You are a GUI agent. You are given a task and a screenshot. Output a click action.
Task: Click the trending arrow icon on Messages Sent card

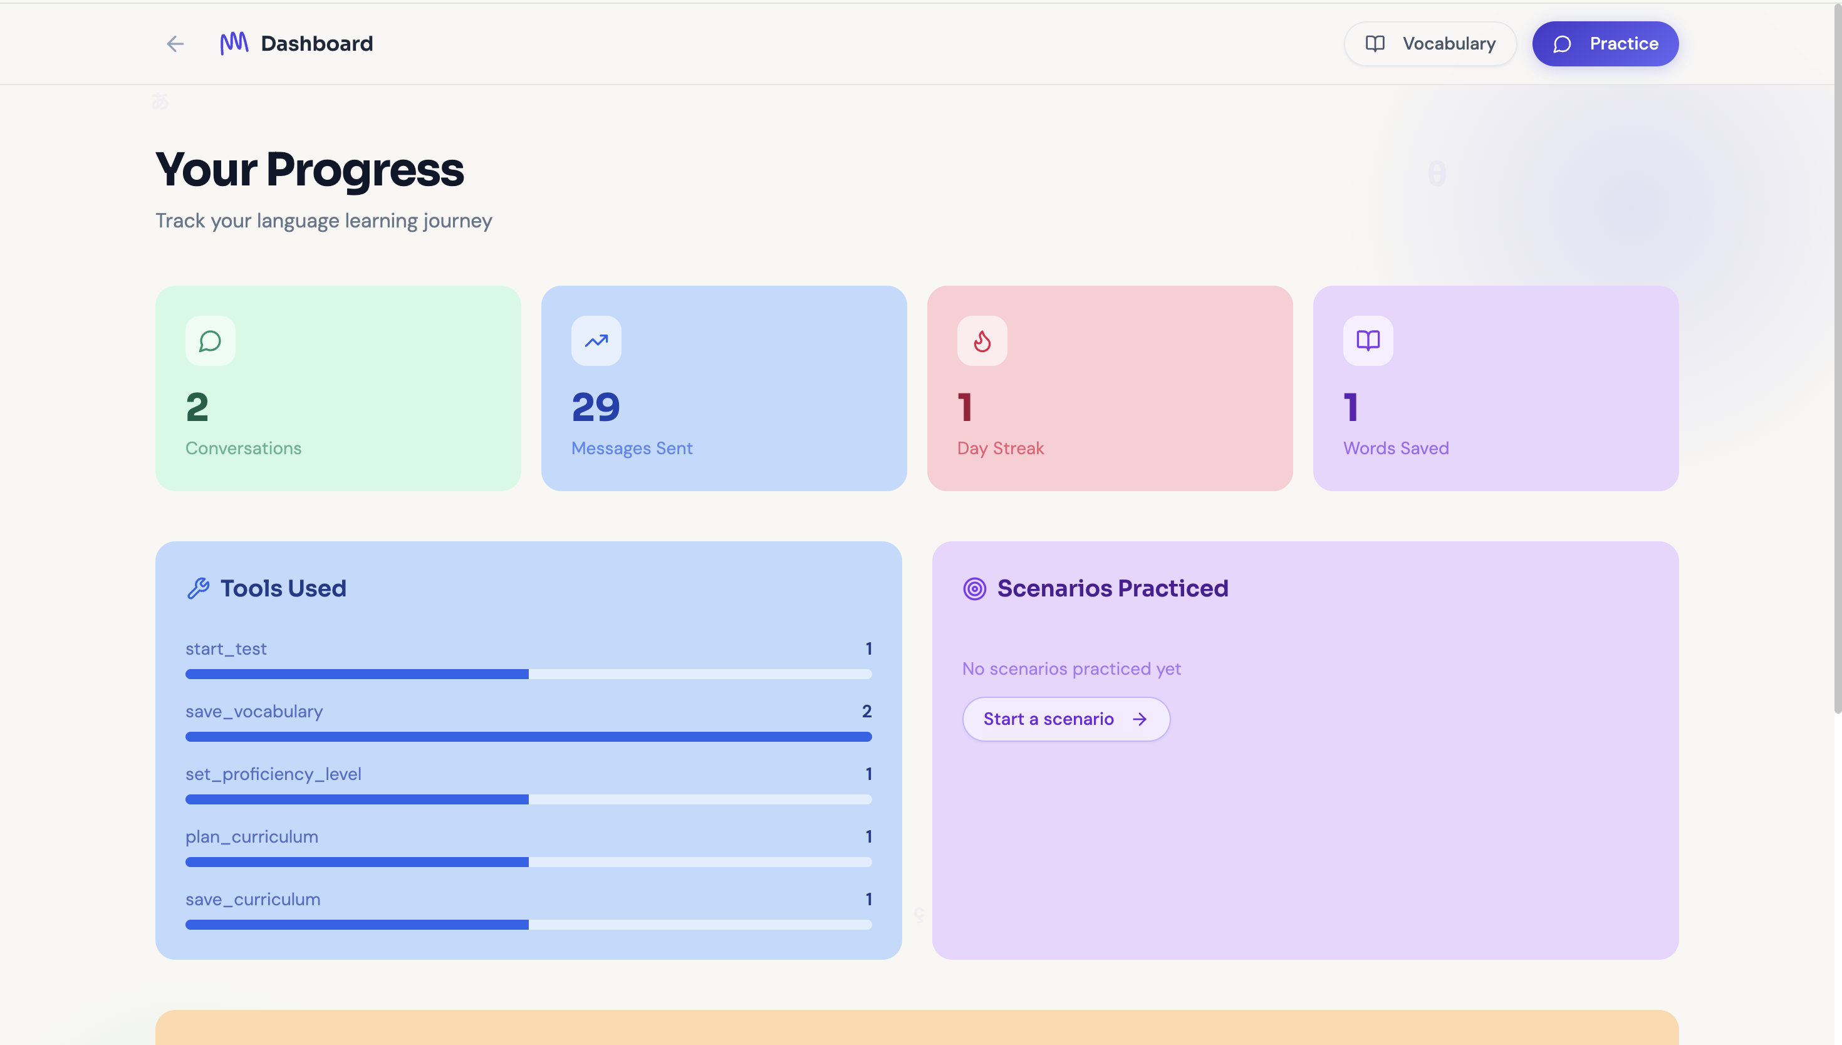(x=596, y=341)
